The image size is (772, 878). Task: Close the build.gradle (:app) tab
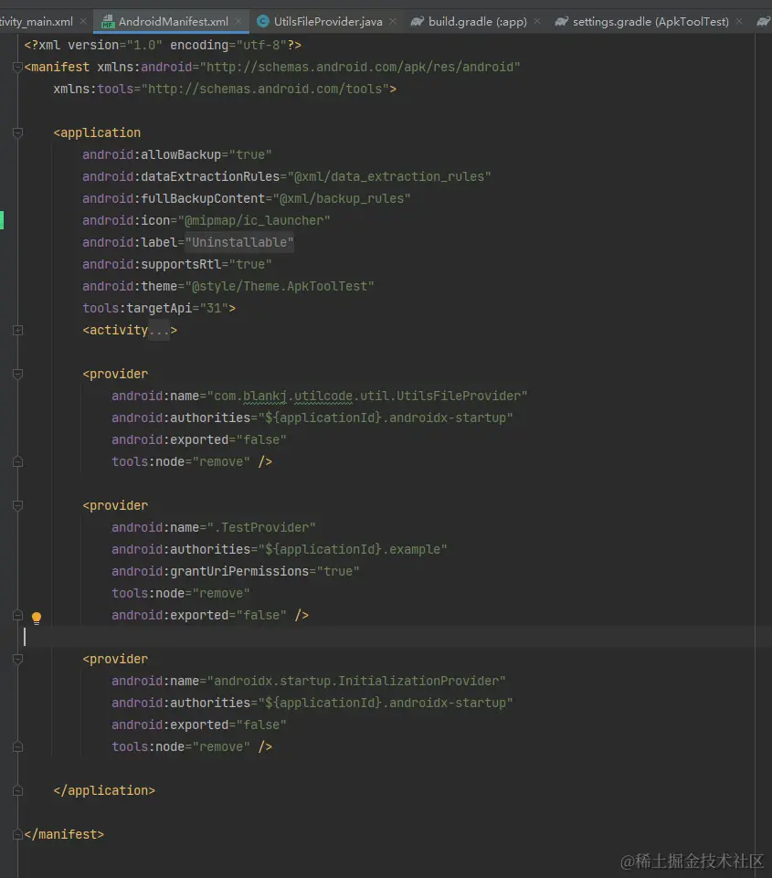pos(537,21)
